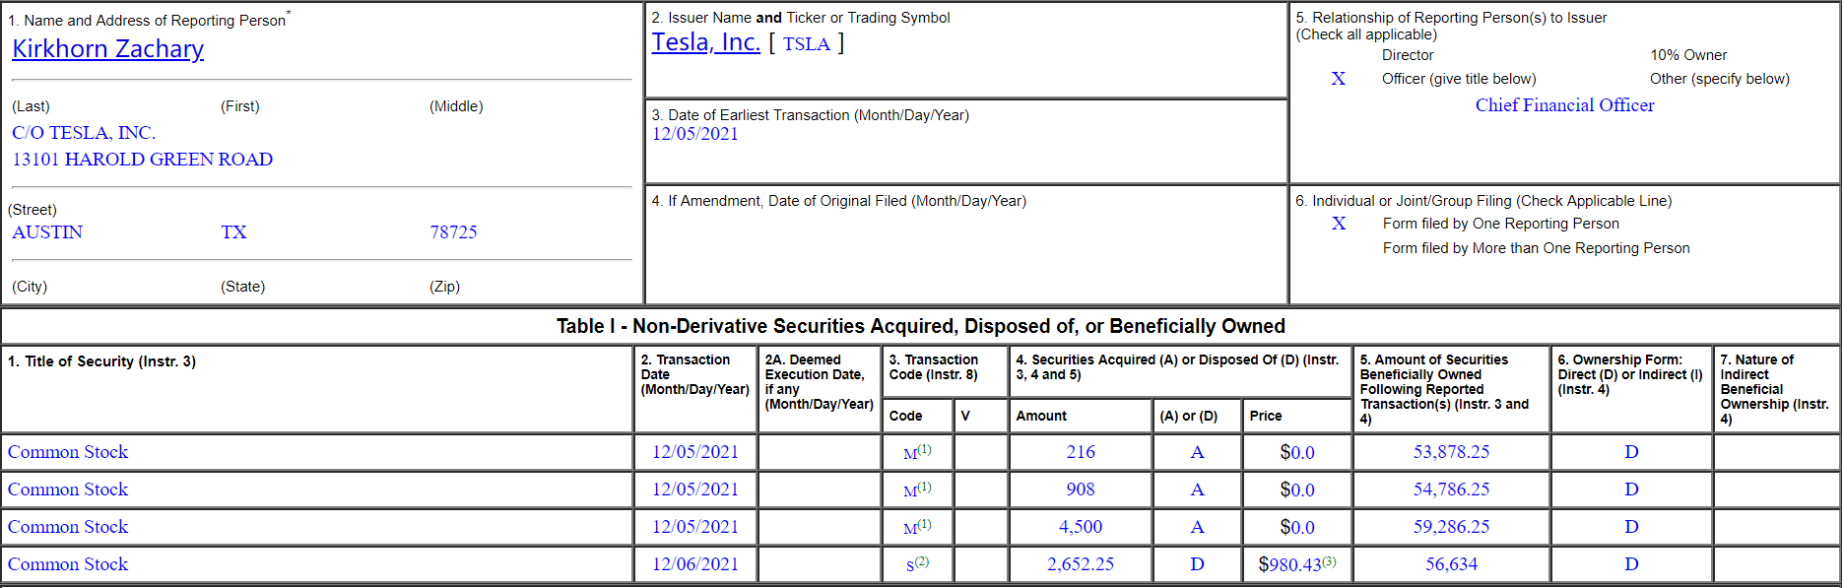Viewport: 1844px width, 588px height.
Task: Click footnote 1 on first M transaction code
Action: click(x=924, y=449)
